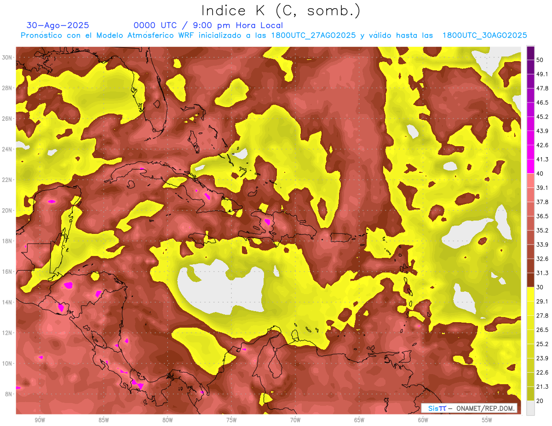
Task: Click the colorbar value label 42.6
Action: 542,145
